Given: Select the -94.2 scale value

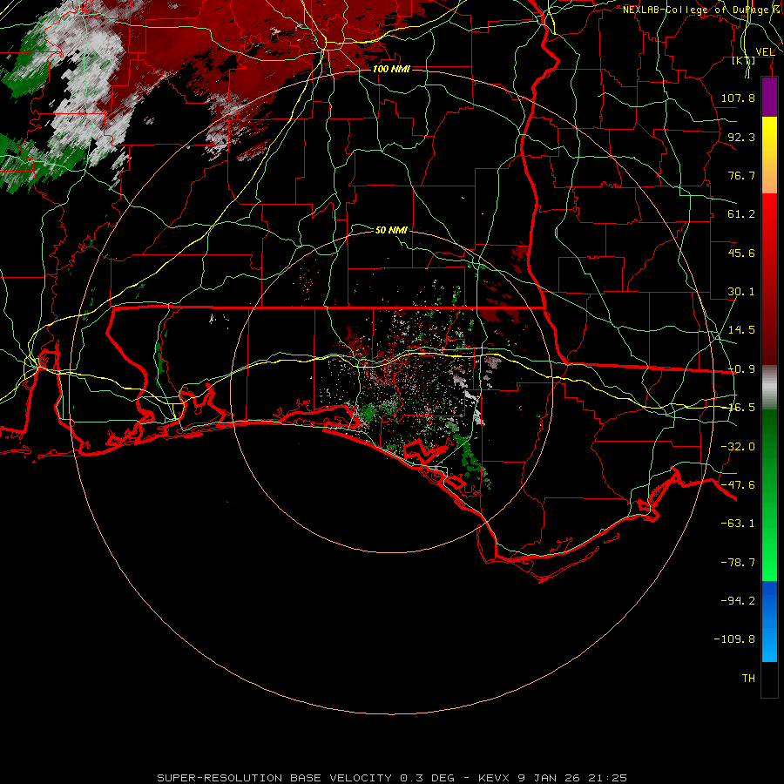Looking at the screenshot, I should (x=738, y=600).
